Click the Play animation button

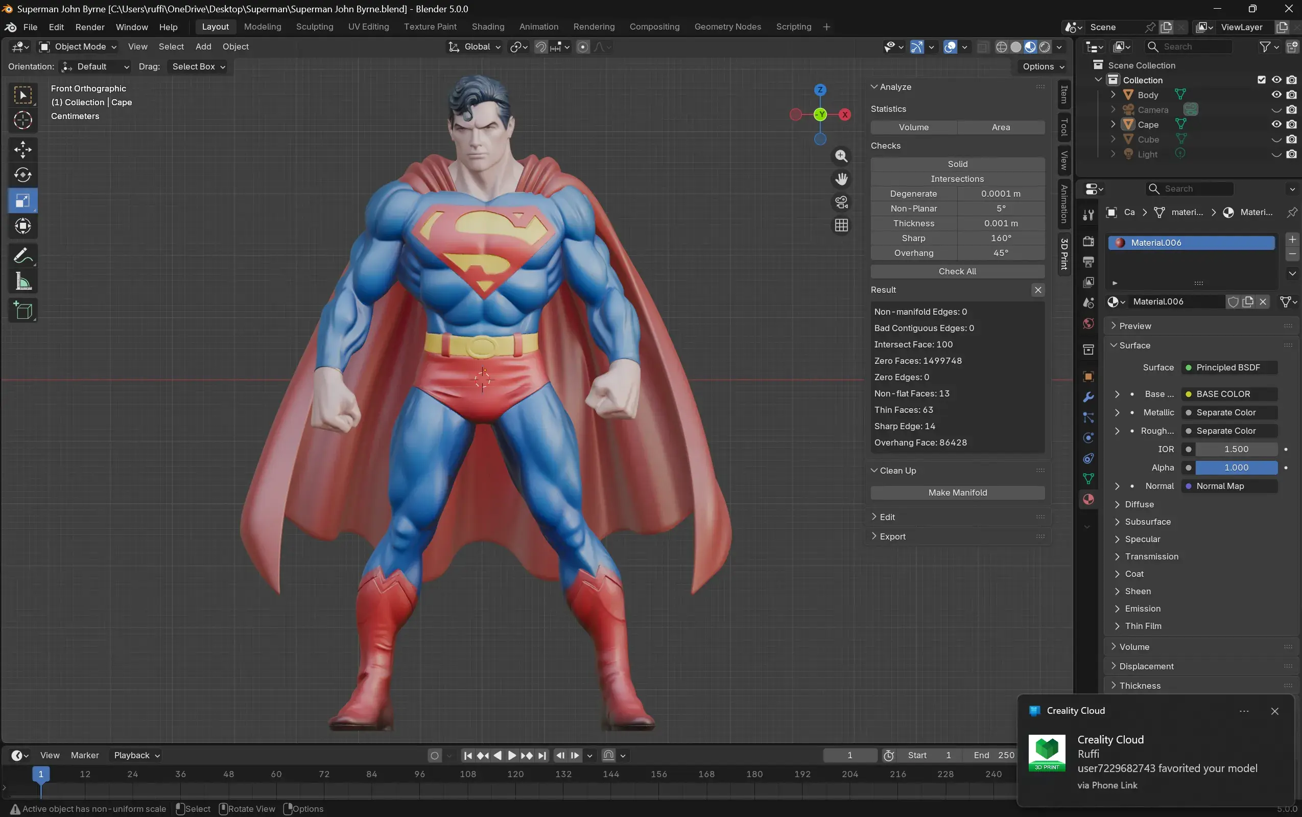512,755
